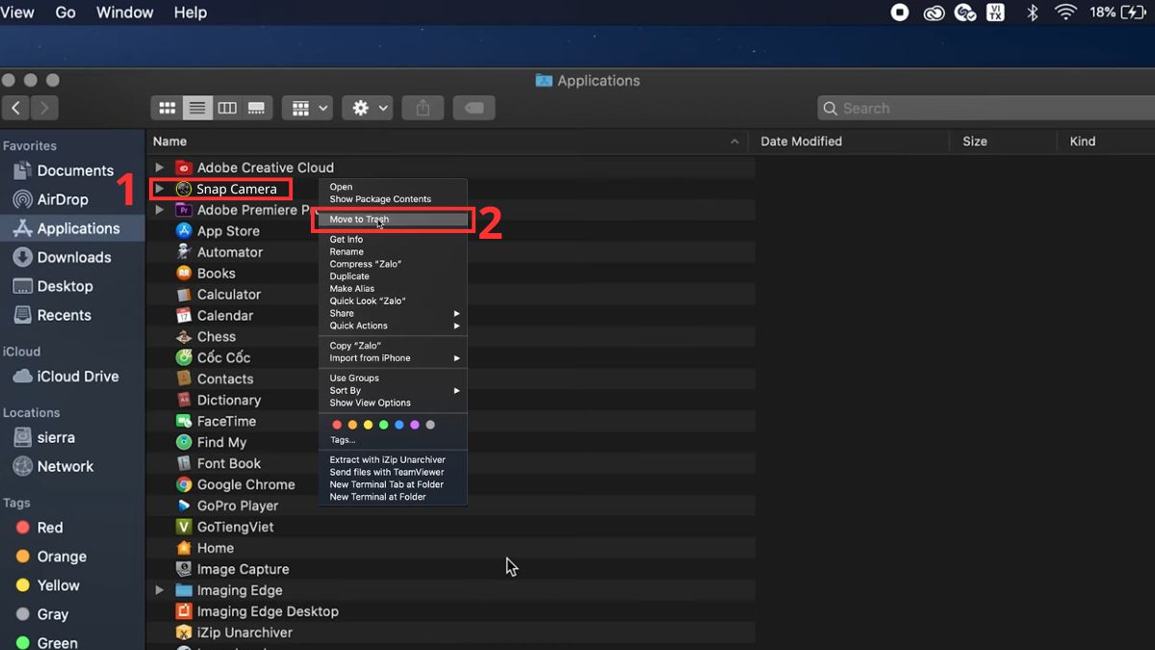The width and height of the screenshot is (1155, 650).
Task: Click the Dictionary app icon
Action: coord(184,401)
